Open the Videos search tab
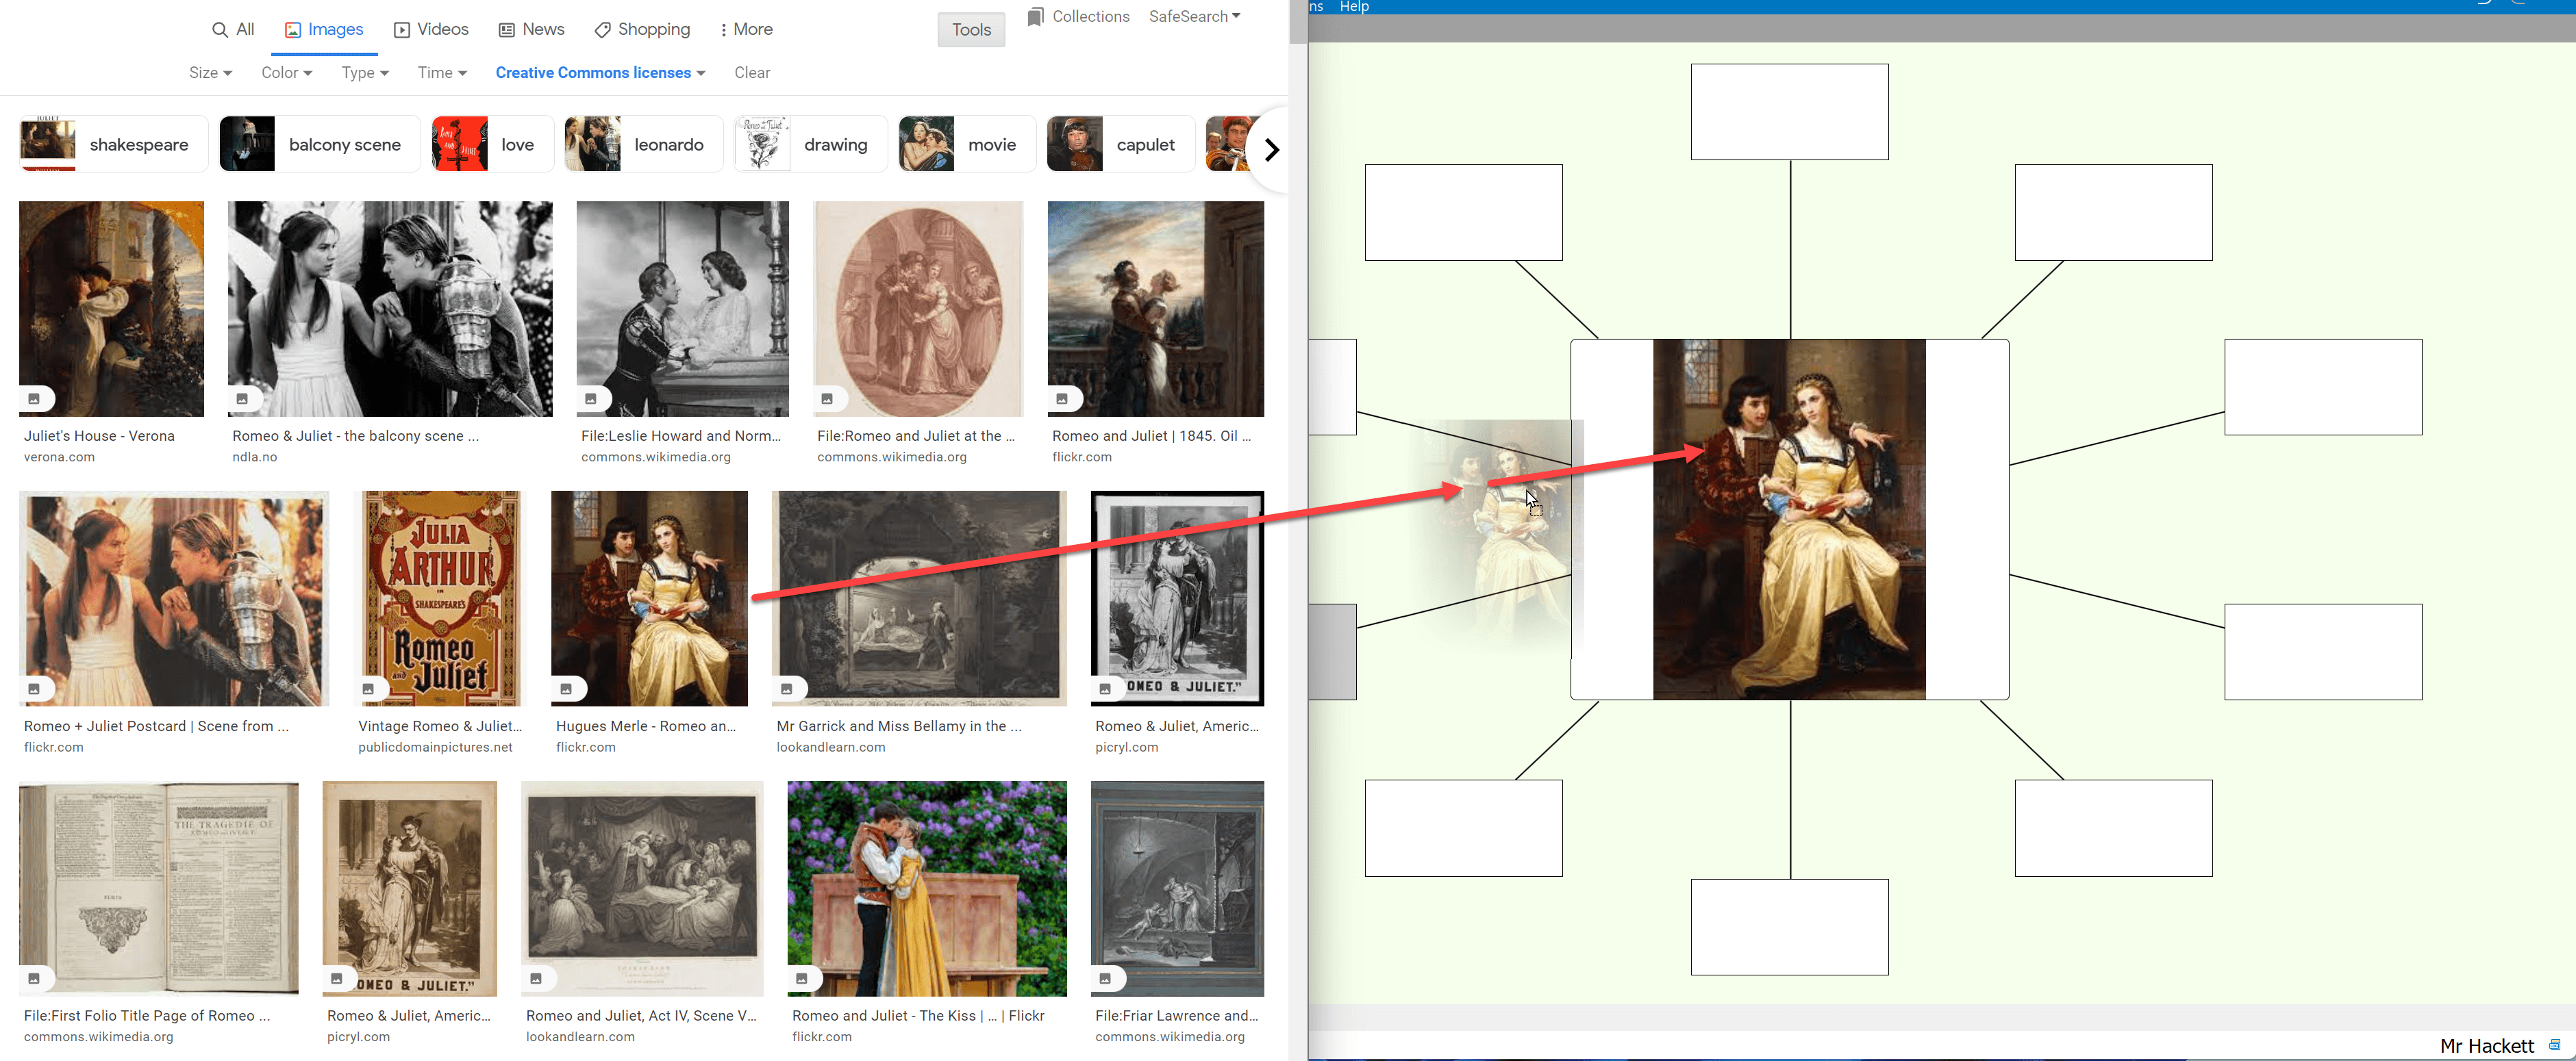The width and height of the screenshot is (2576, 1061). [431, 30]
